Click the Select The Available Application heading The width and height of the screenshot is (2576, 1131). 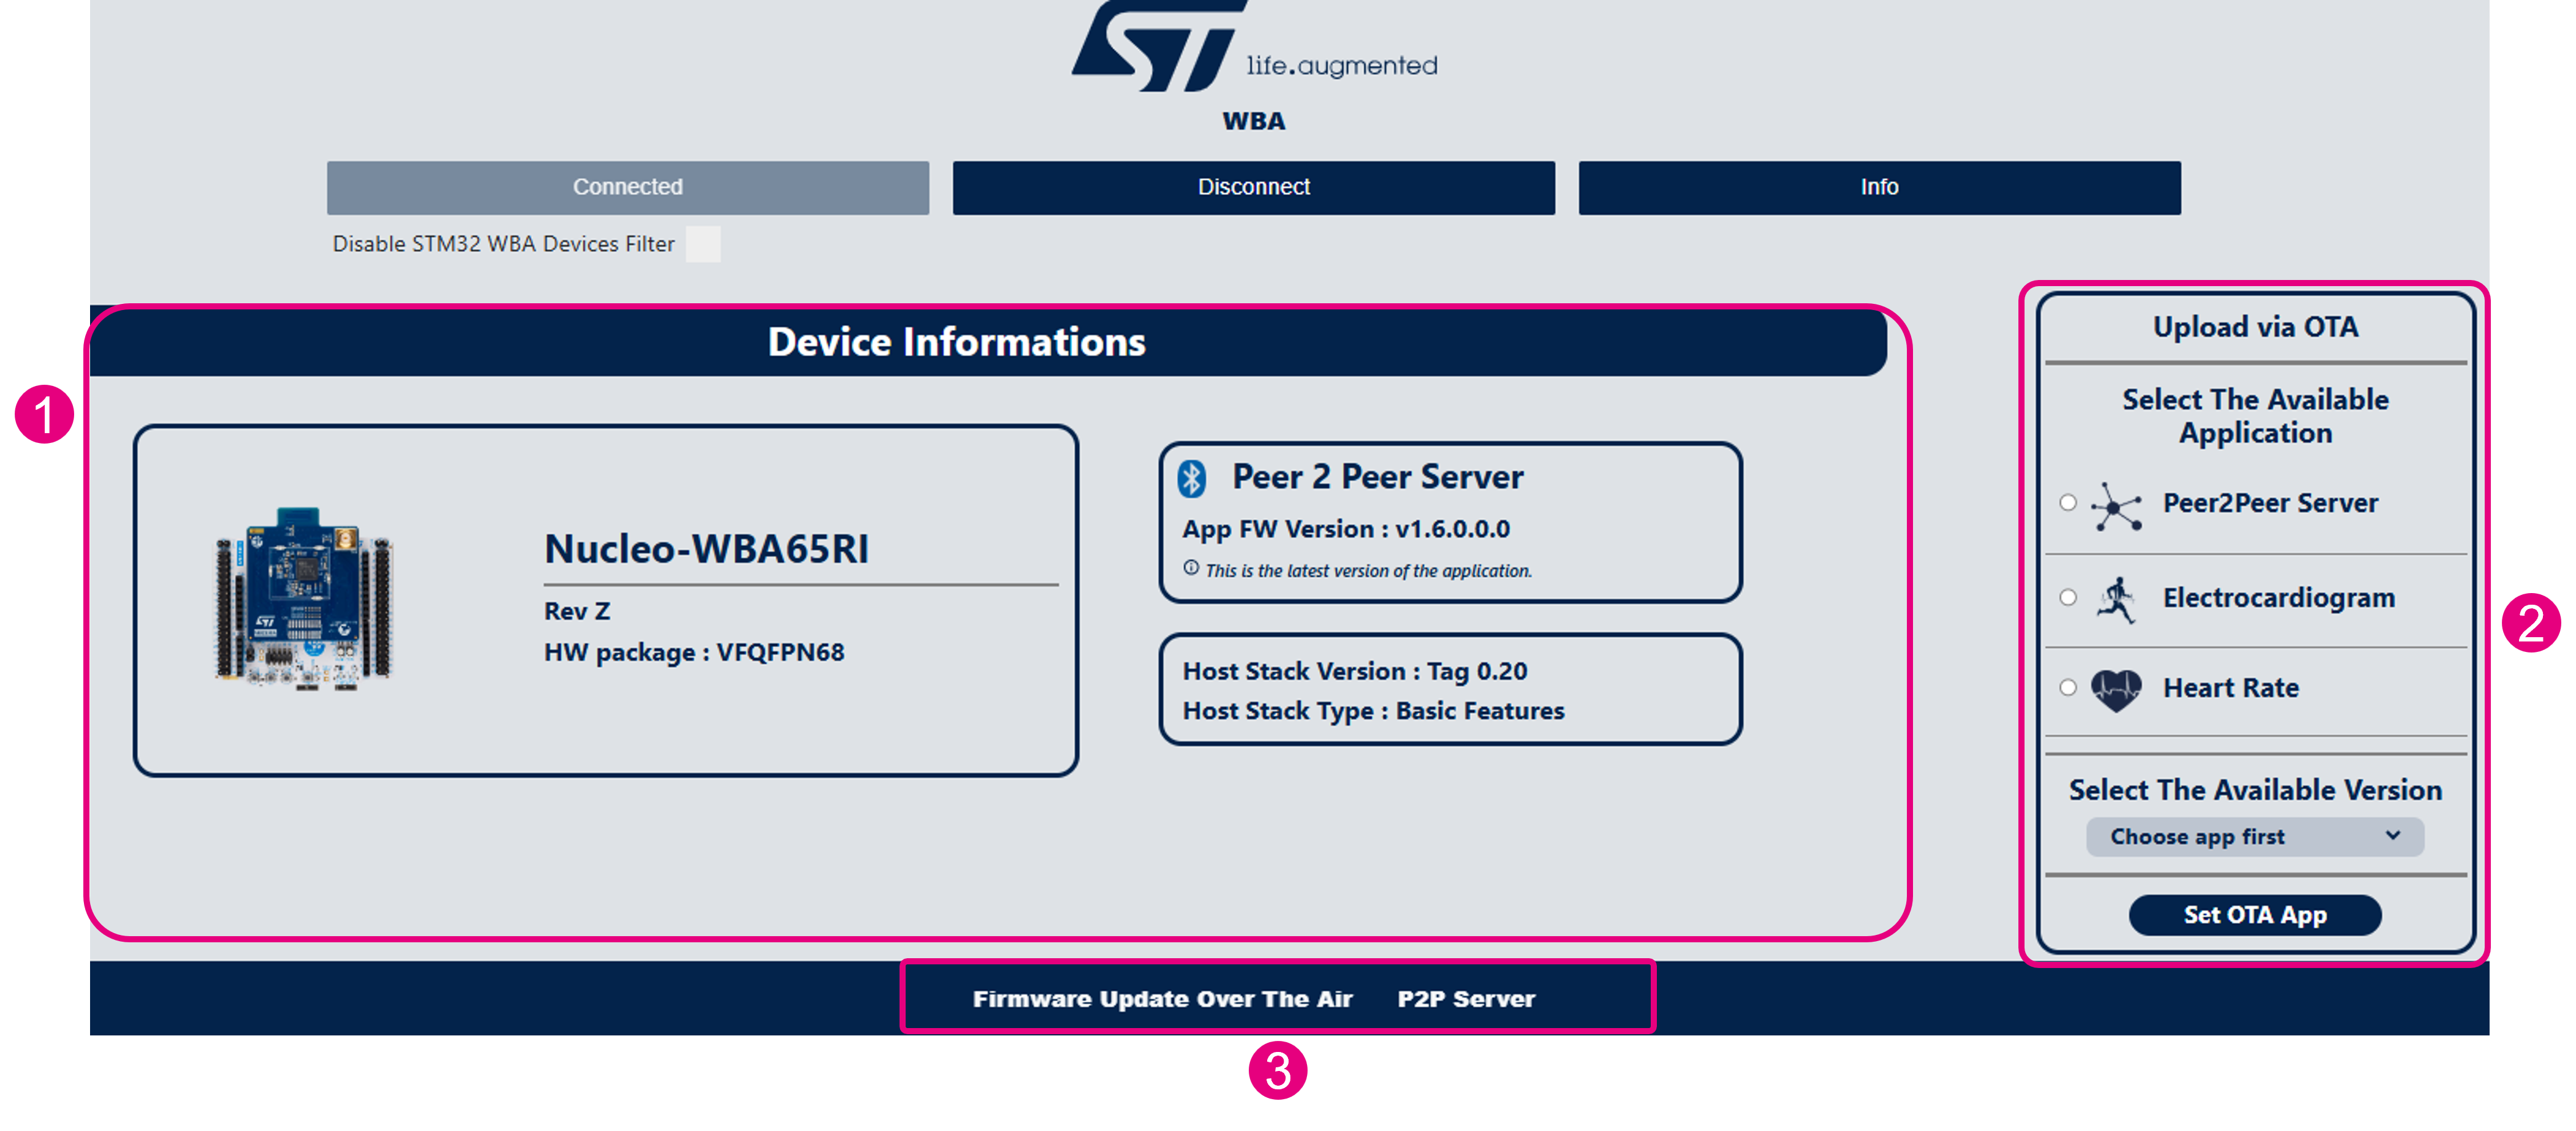click(2255, 416)
